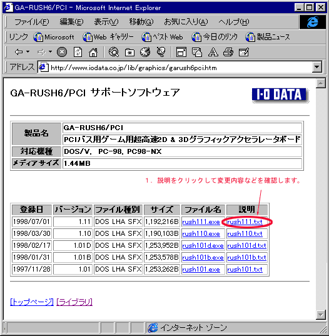Screen dimensions: 329x336
Task: Open the Forward history dropdown arrow
Action: (50, 52)
